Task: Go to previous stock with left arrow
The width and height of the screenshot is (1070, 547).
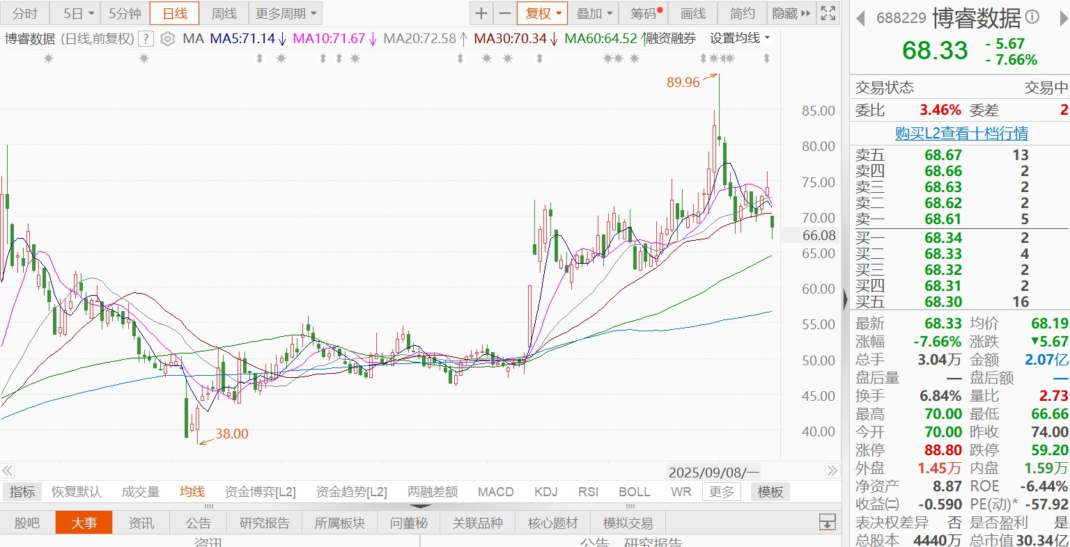Action: point(860,18)
